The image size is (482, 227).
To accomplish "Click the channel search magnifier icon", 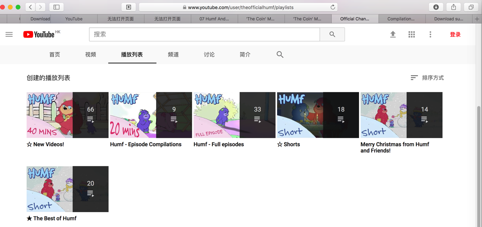I will 280,55.
